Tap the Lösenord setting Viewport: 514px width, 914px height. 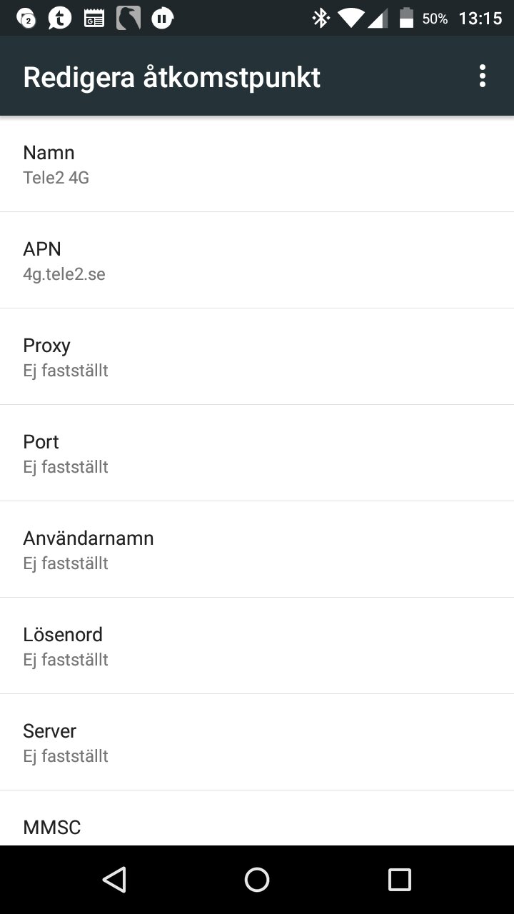click(257, 646)
